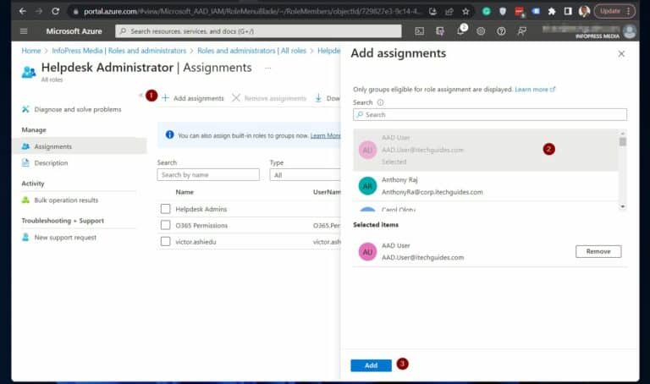Click the browser Update button
This screenshot has height=384, width=650.
click(614, 11)
